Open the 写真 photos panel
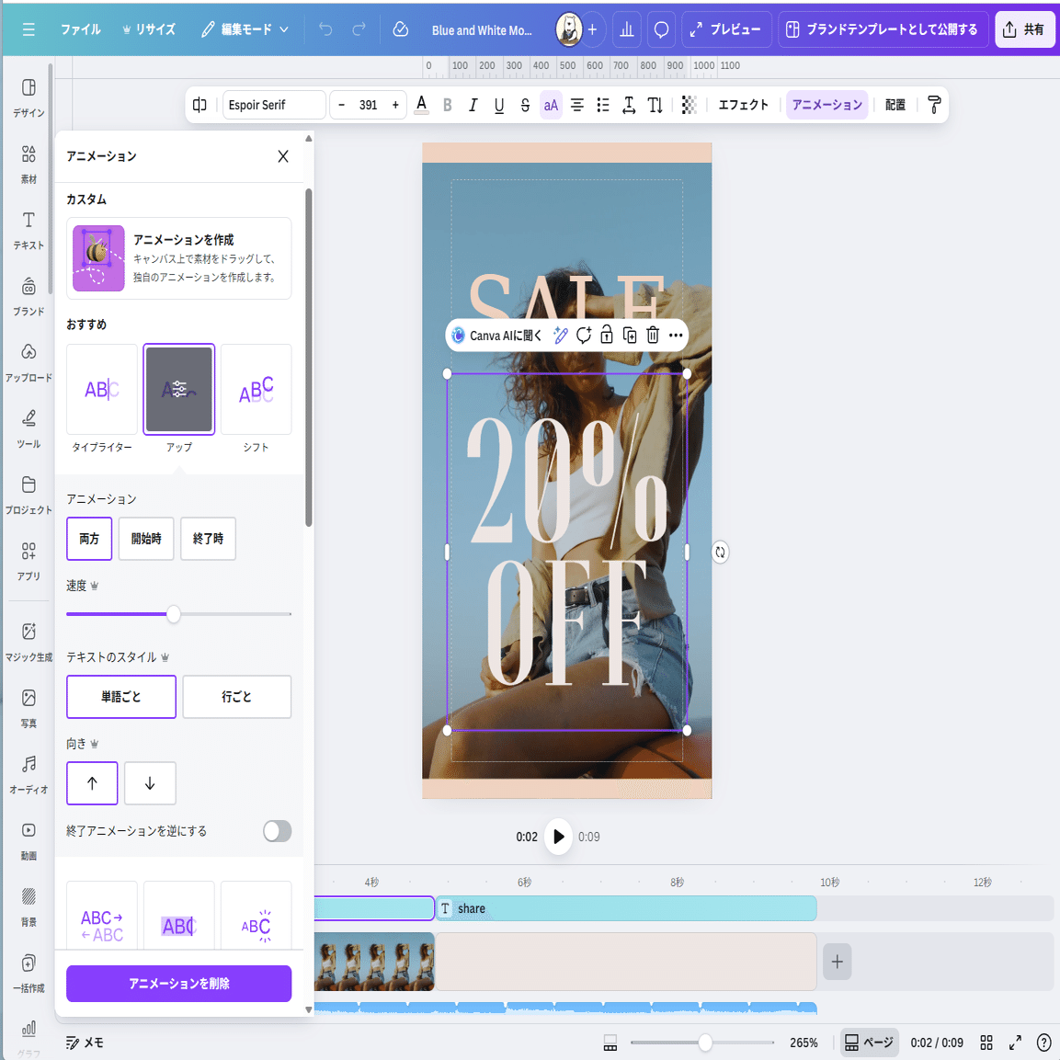The image size is (1060, 1060). pyautogui.click(x=28, y=709)
